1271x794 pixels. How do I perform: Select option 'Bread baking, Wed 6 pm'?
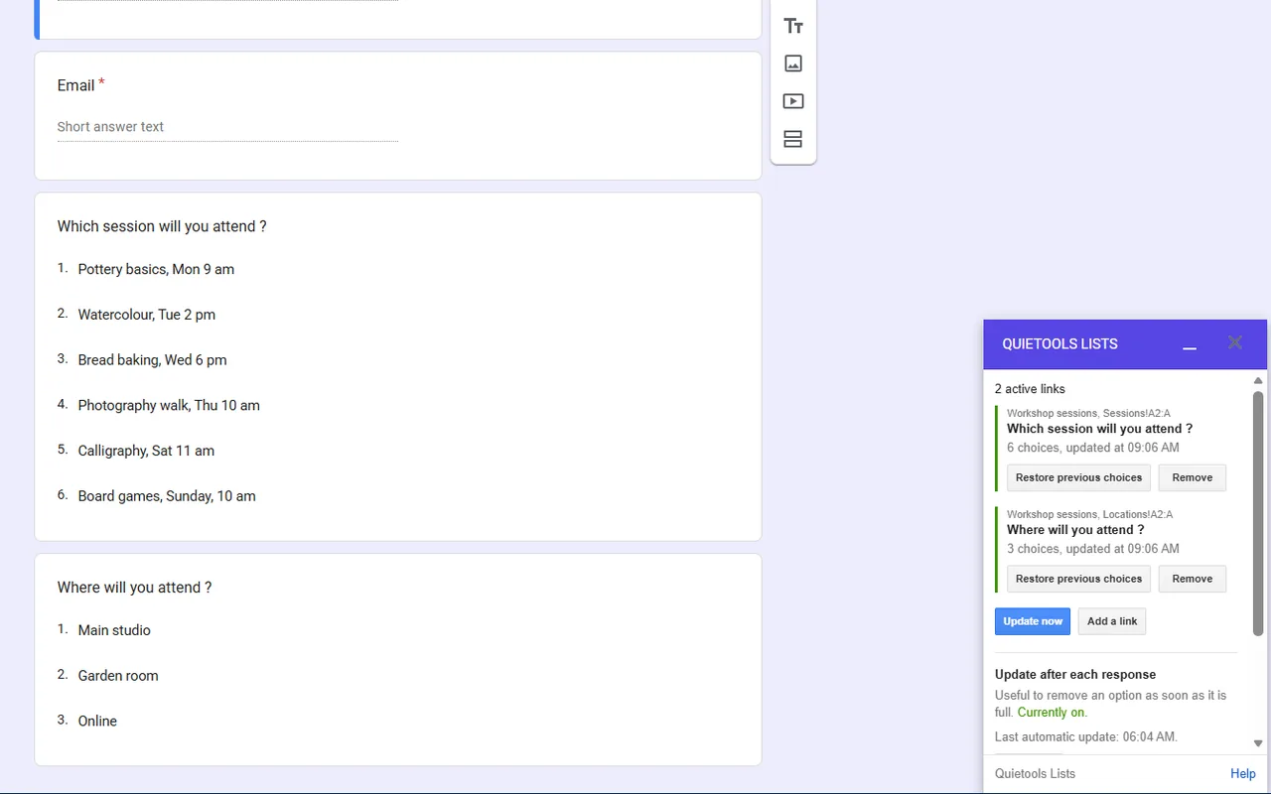coord(152,360)
